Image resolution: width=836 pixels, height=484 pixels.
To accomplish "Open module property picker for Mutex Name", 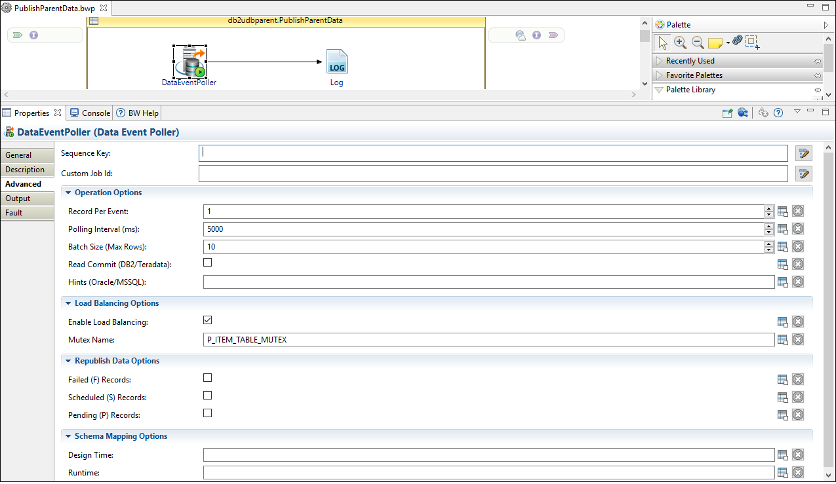I will click(782, 340).
